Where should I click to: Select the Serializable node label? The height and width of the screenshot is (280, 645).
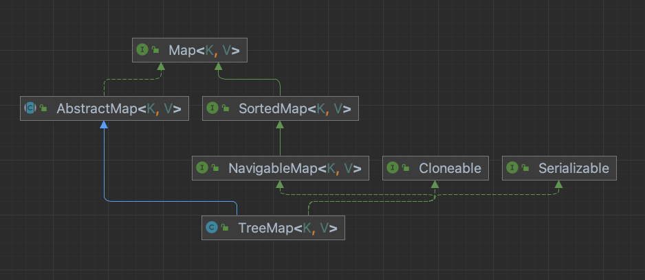click(573, 167)
